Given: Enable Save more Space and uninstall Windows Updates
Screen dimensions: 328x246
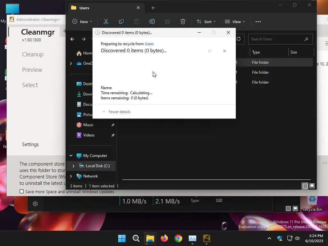Looking at the screenshot, I should click(x=21, y=192).
